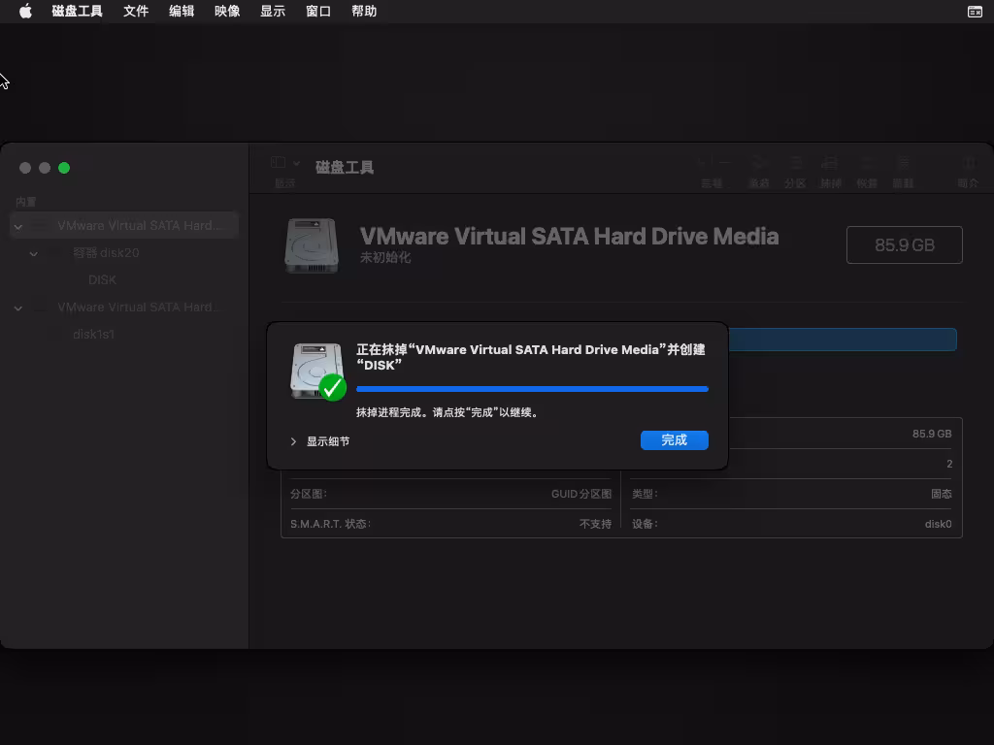Click the 85.9 GB value in info table
994x745 pixels.
coord(932,434)
